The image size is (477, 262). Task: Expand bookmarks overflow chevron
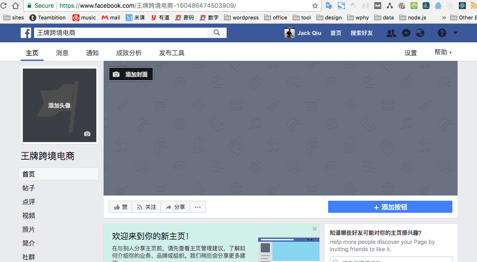point(444,18)
